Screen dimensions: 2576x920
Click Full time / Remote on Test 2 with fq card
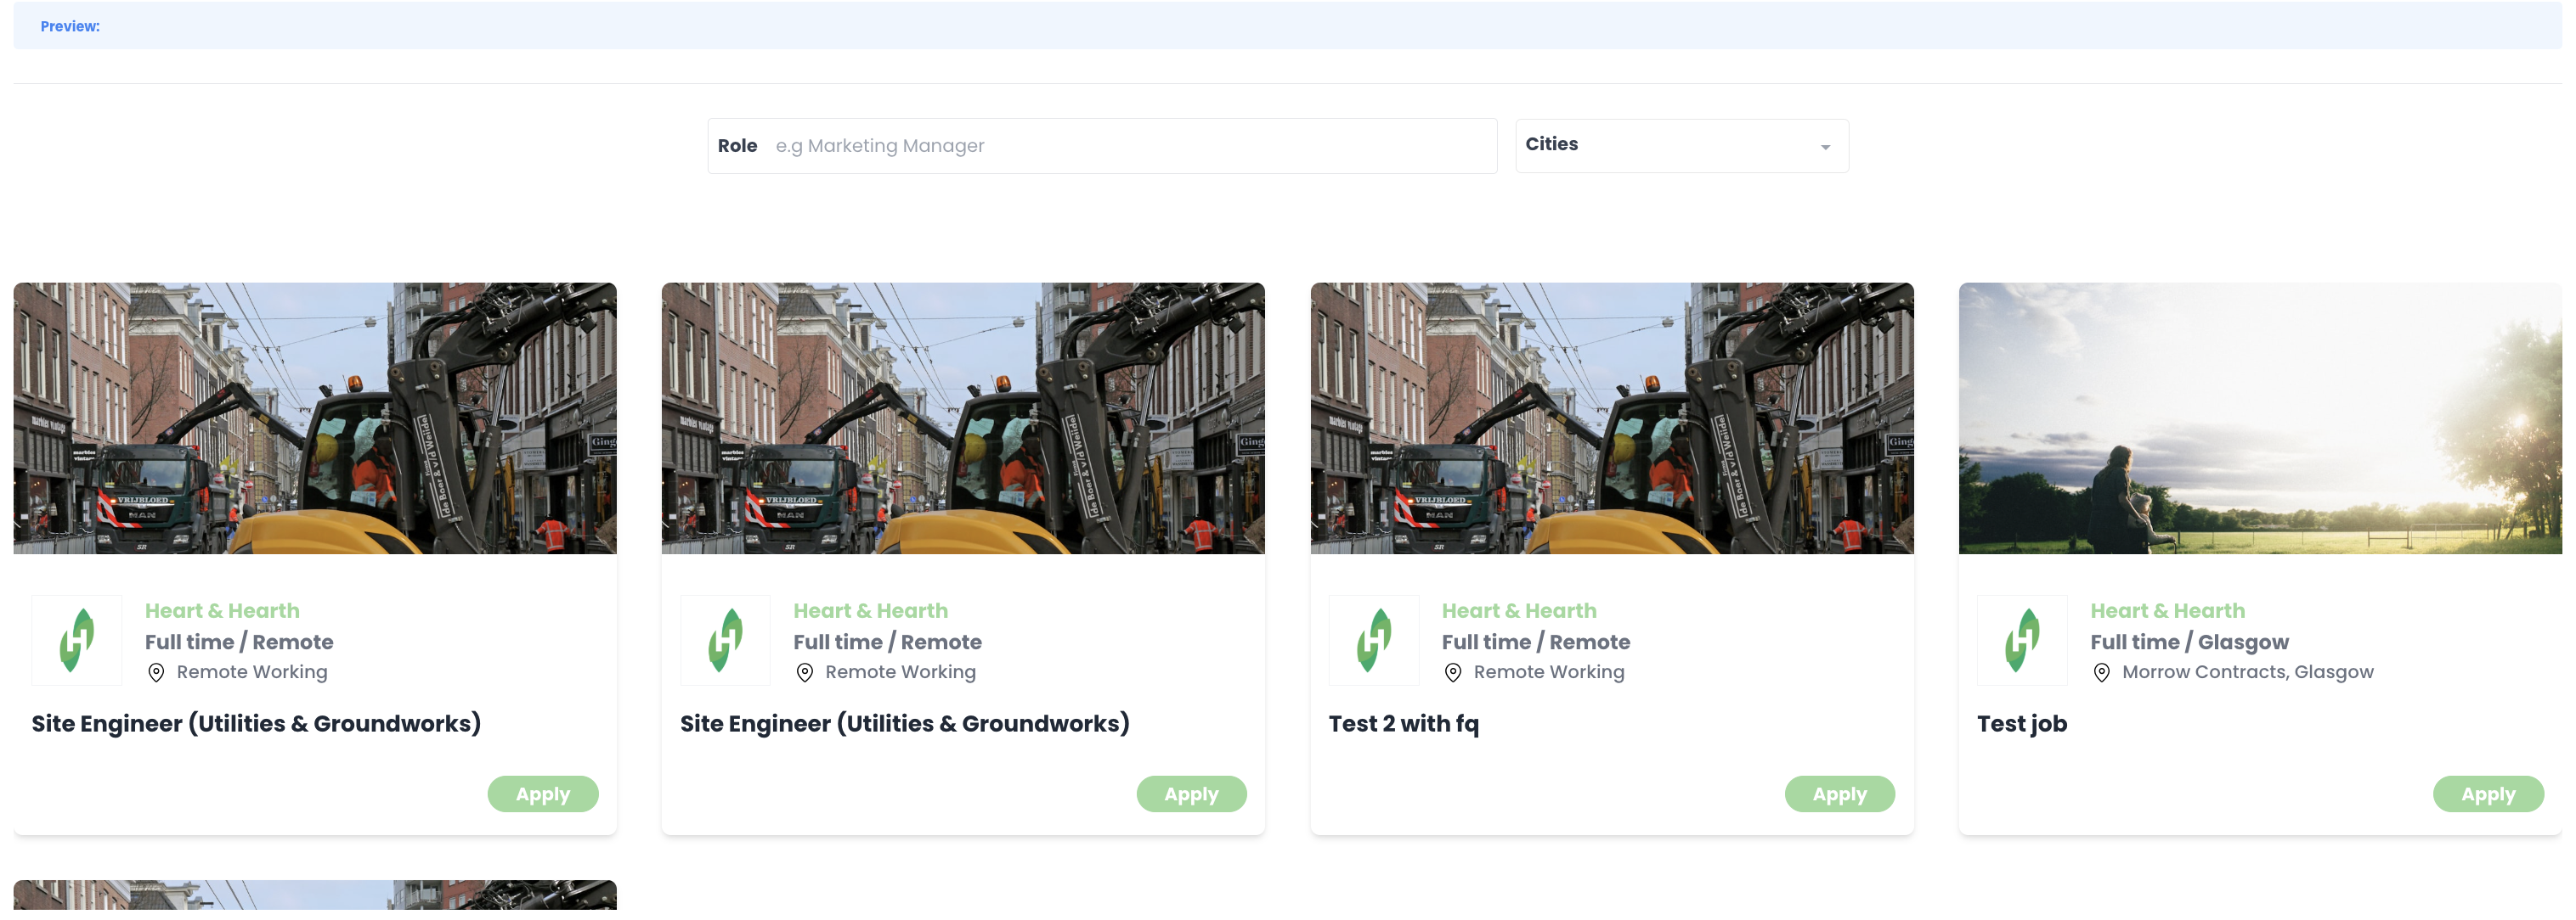point(1535,642)
